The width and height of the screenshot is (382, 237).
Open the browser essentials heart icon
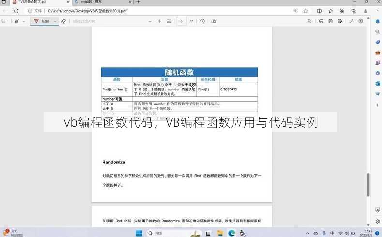tap(353, 11)
